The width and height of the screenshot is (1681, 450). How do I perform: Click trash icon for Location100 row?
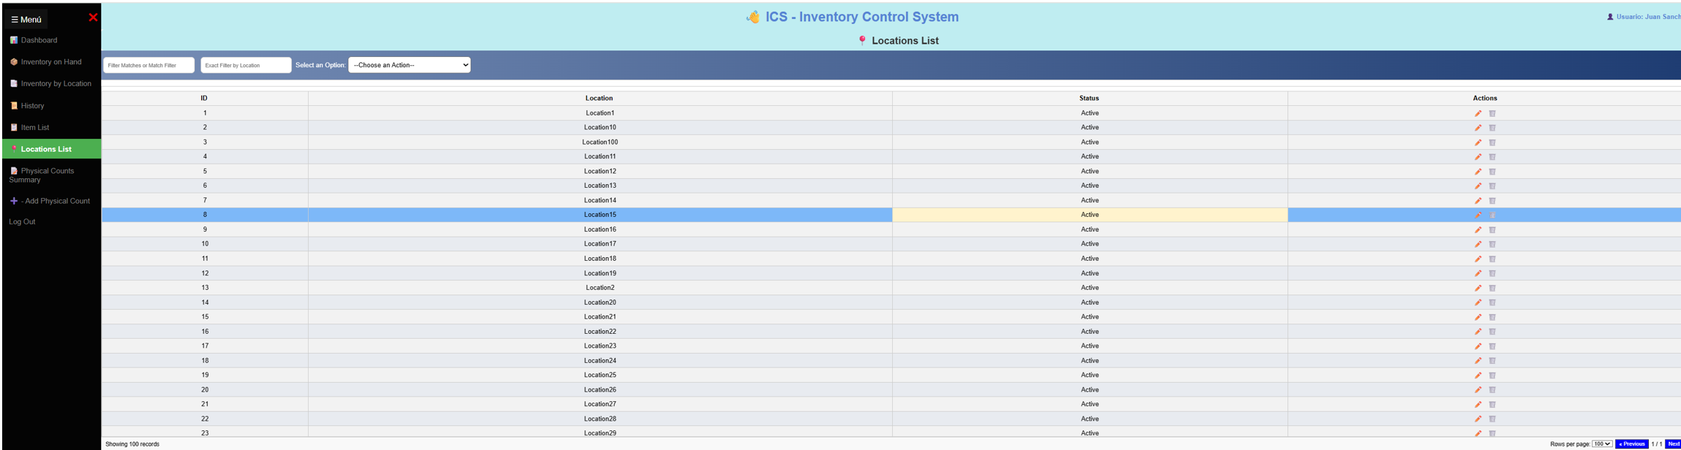(x=1492, y=142)
